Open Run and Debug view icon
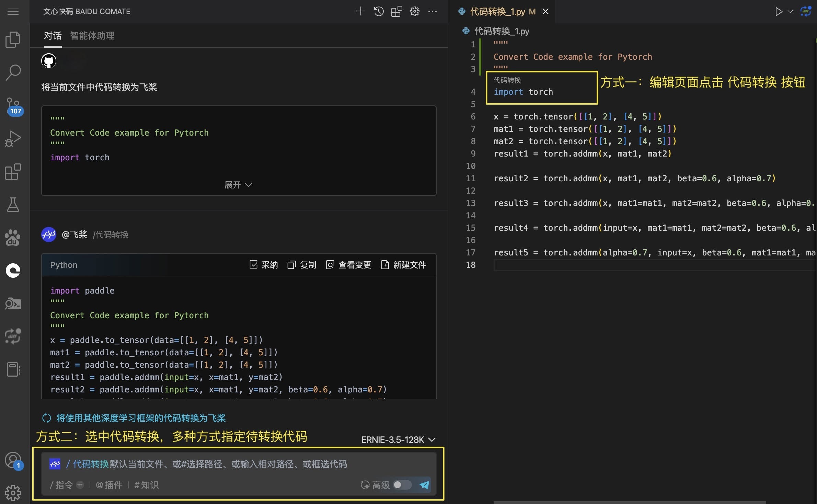Image resolution: width=817 pixels, height=504 pixels. click(13, 139)
